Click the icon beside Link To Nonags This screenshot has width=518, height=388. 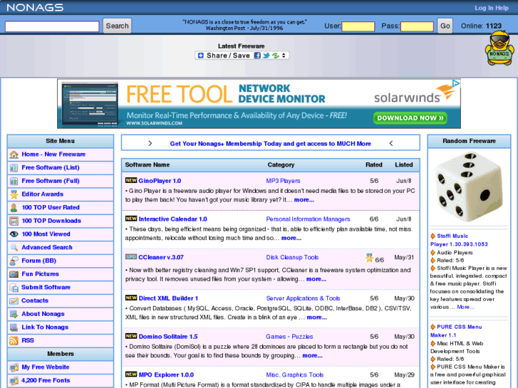[14, 327]
